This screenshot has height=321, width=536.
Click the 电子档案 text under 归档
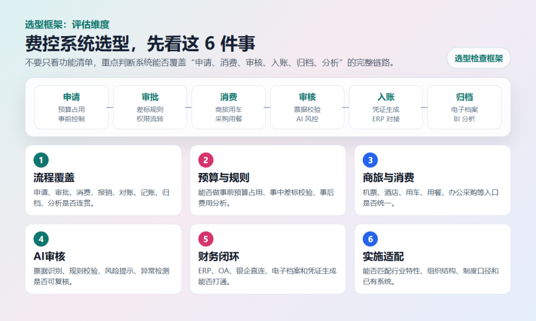click(x=465, y=110)
